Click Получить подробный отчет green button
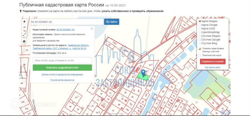Image resolution: width=250 pixels, height=116 pixels. coord(62,67)
